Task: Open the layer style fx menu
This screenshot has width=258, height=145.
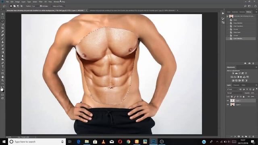Action: pos(235,137)
